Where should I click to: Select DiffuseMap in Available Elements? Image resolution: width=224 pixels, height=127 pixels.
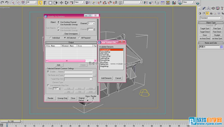[105, 54]
